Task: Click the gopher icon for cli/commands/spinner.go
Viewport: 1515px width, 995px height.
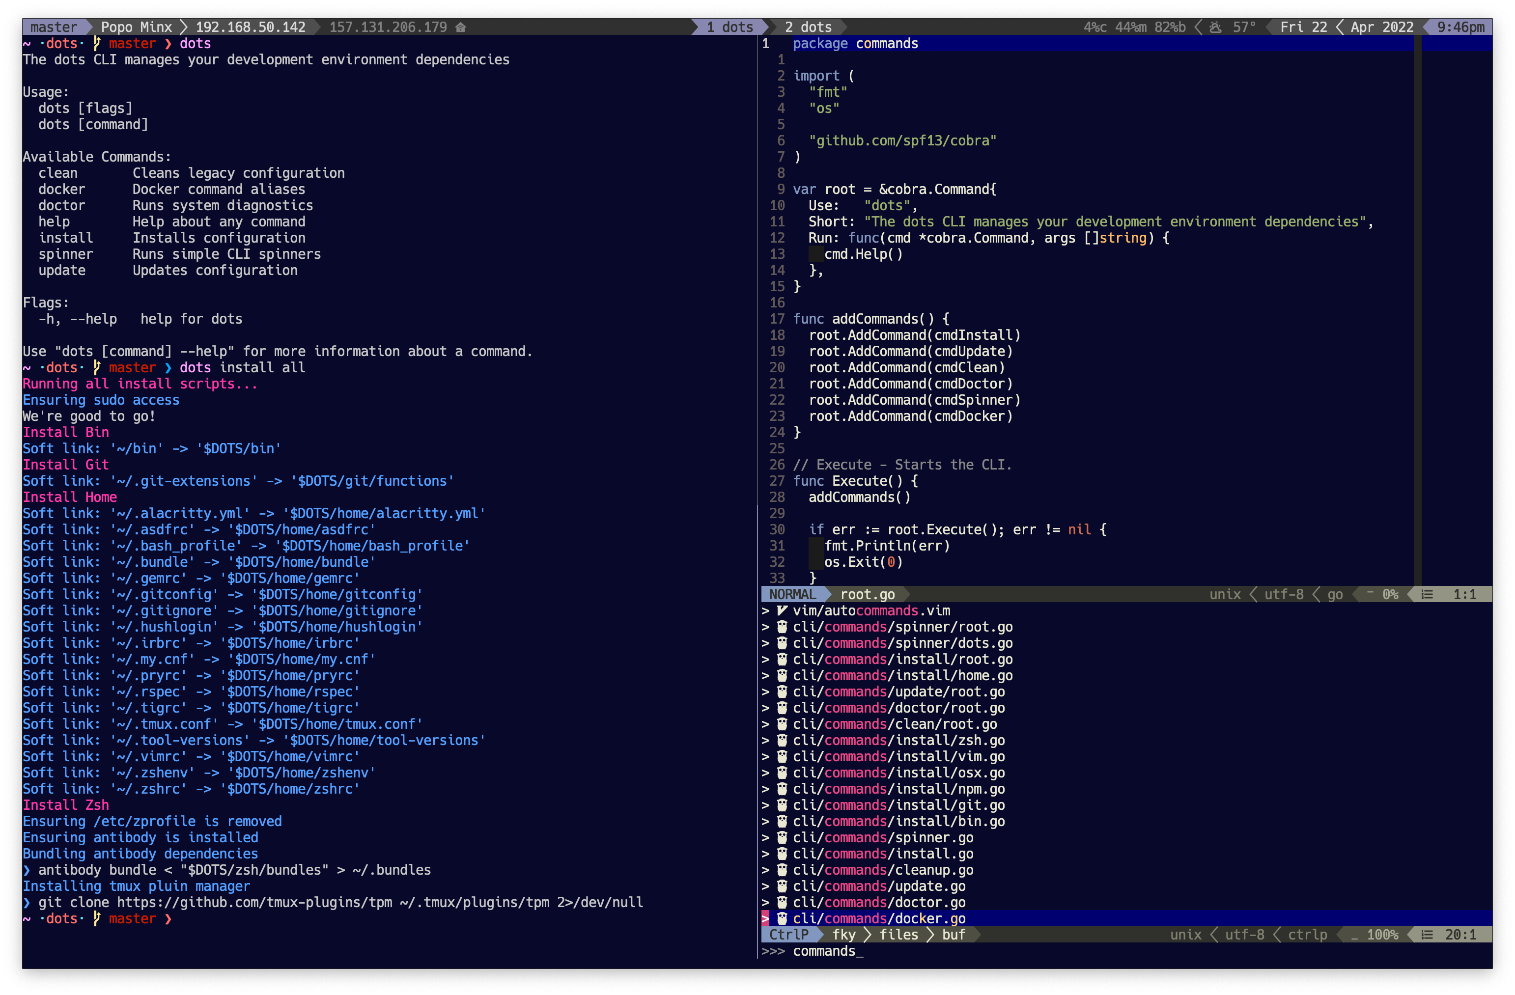Action: coord(782,838)
